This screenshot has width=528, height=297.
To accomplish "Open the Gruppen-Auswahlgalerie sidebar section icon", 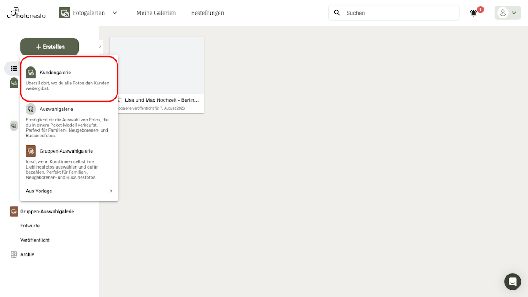I will (x=13, y=211).
